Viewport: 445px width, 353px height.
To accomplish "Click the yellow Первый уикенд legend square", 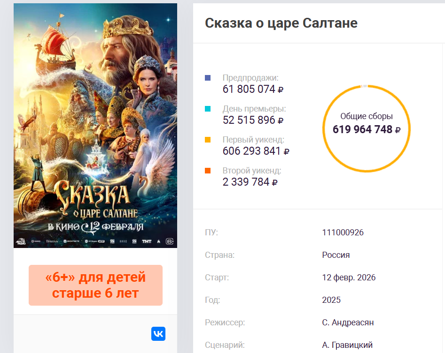I will pos(208,140).
